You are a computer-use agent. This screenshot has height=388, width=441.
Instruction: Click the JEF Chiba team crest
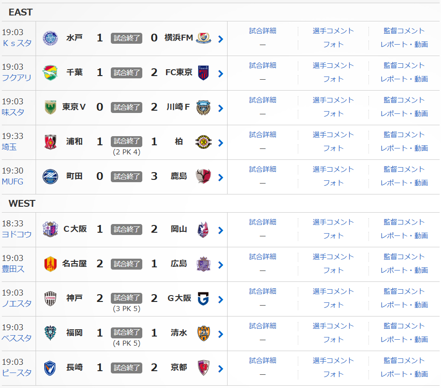[50, 72]
